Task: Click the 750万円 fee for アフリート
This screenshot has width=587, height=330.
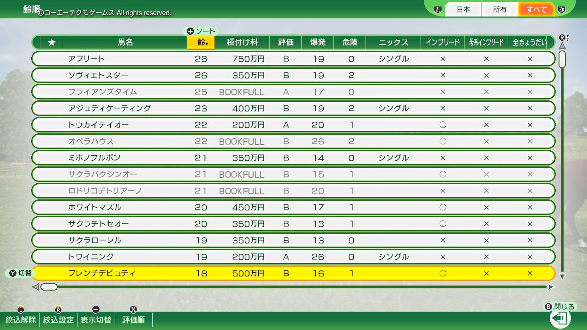Action: 248,59
